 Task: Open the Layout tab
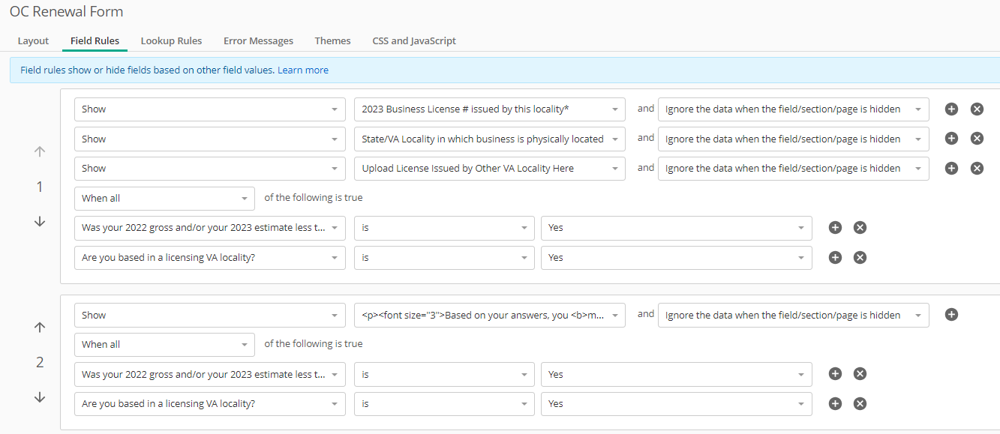pos(33,40)
